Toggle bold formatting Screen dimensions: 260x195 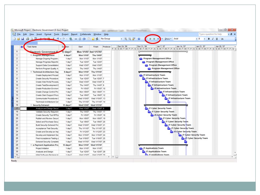pos(209,39)
